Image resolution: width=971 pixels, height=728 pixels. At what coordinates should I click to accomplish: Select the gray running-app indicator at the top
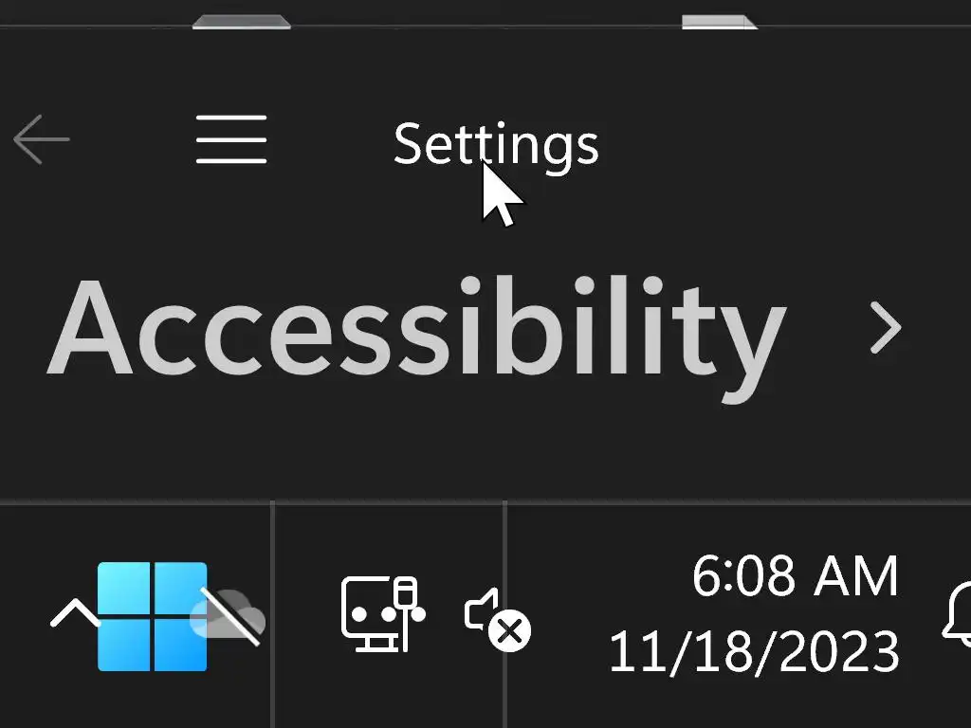tap(242, 23)
